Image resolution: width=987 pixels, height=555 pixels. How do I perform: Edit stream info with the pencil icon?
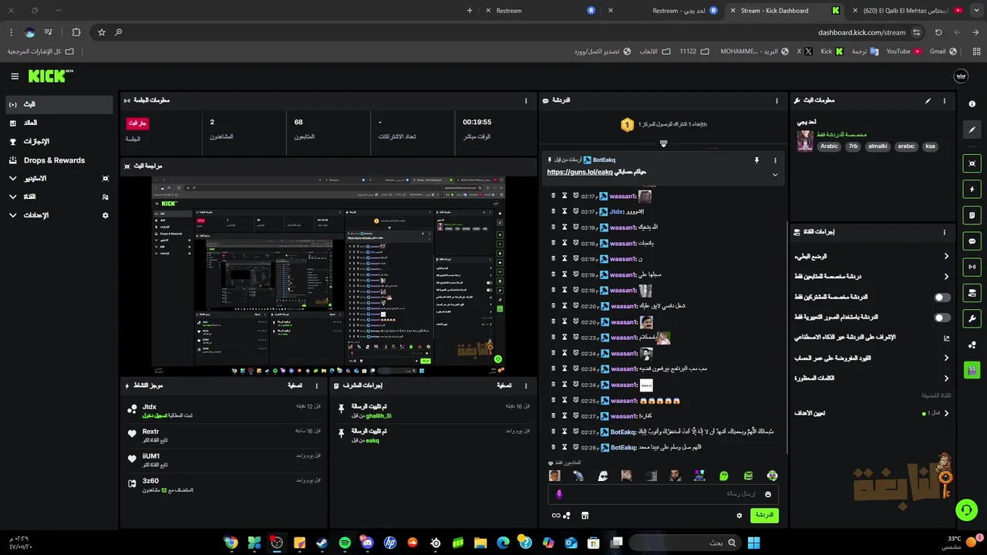[928, 100]
